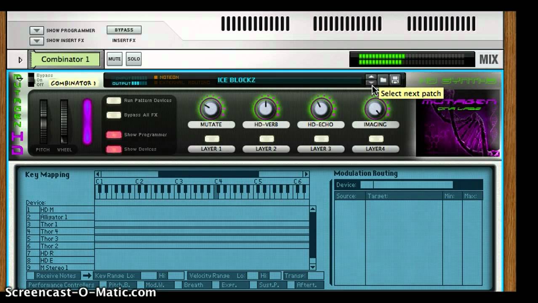Select the HD M device row
Image resolution: width=538 pixels, height=303 pixels.
[x=60, y=210]
